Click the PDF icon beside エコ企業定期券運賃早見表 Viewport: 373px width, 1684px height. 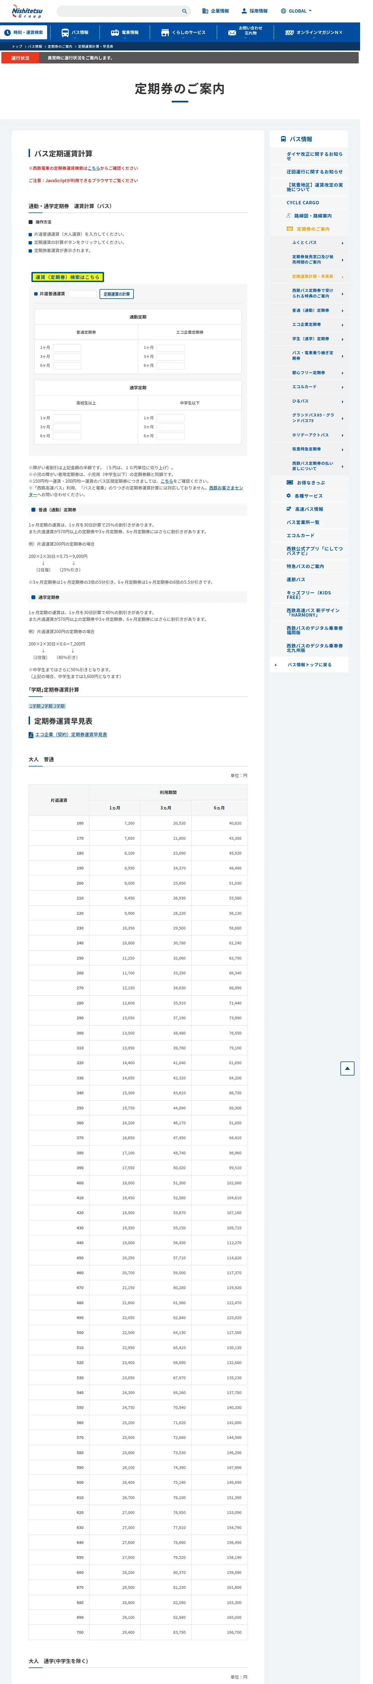point(31,735)
